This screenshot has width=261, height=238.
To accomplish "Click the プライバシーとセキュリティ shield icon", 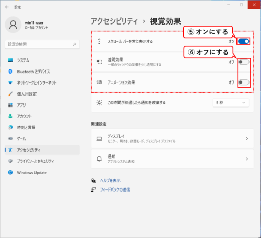I will point(10,161).
